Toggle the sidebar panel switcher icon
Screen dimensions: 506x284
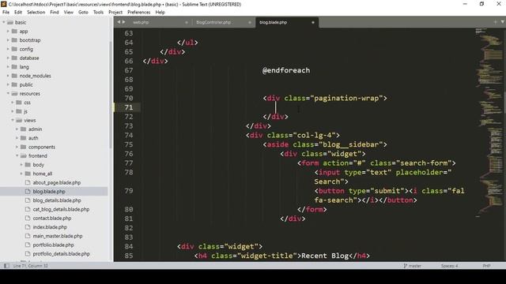[x=6, y=266]
